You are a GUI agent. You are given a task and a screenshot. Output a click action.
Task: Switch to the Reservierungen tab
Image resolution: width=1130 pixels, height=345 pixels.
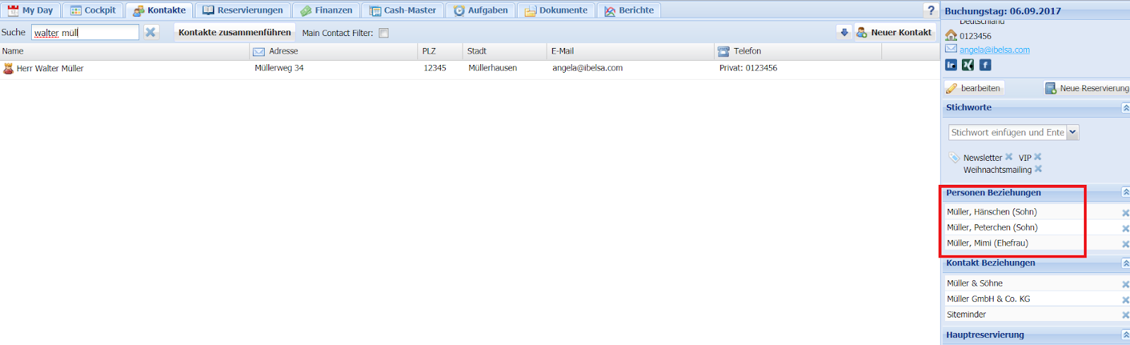[x=243, y=11]
